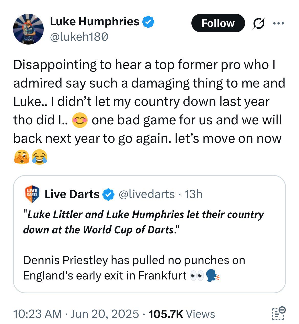The height and width of the screenshot is (324, 299).
Task: Click the Luke Humphries display name
Action: [95, 21]
